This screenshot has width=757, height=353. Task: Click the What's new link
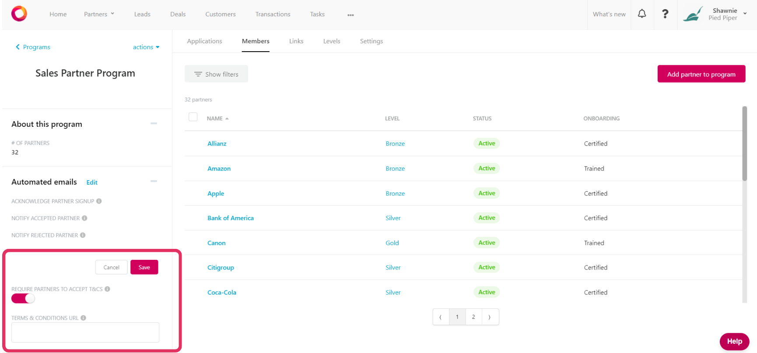click(x=609, y=14)
